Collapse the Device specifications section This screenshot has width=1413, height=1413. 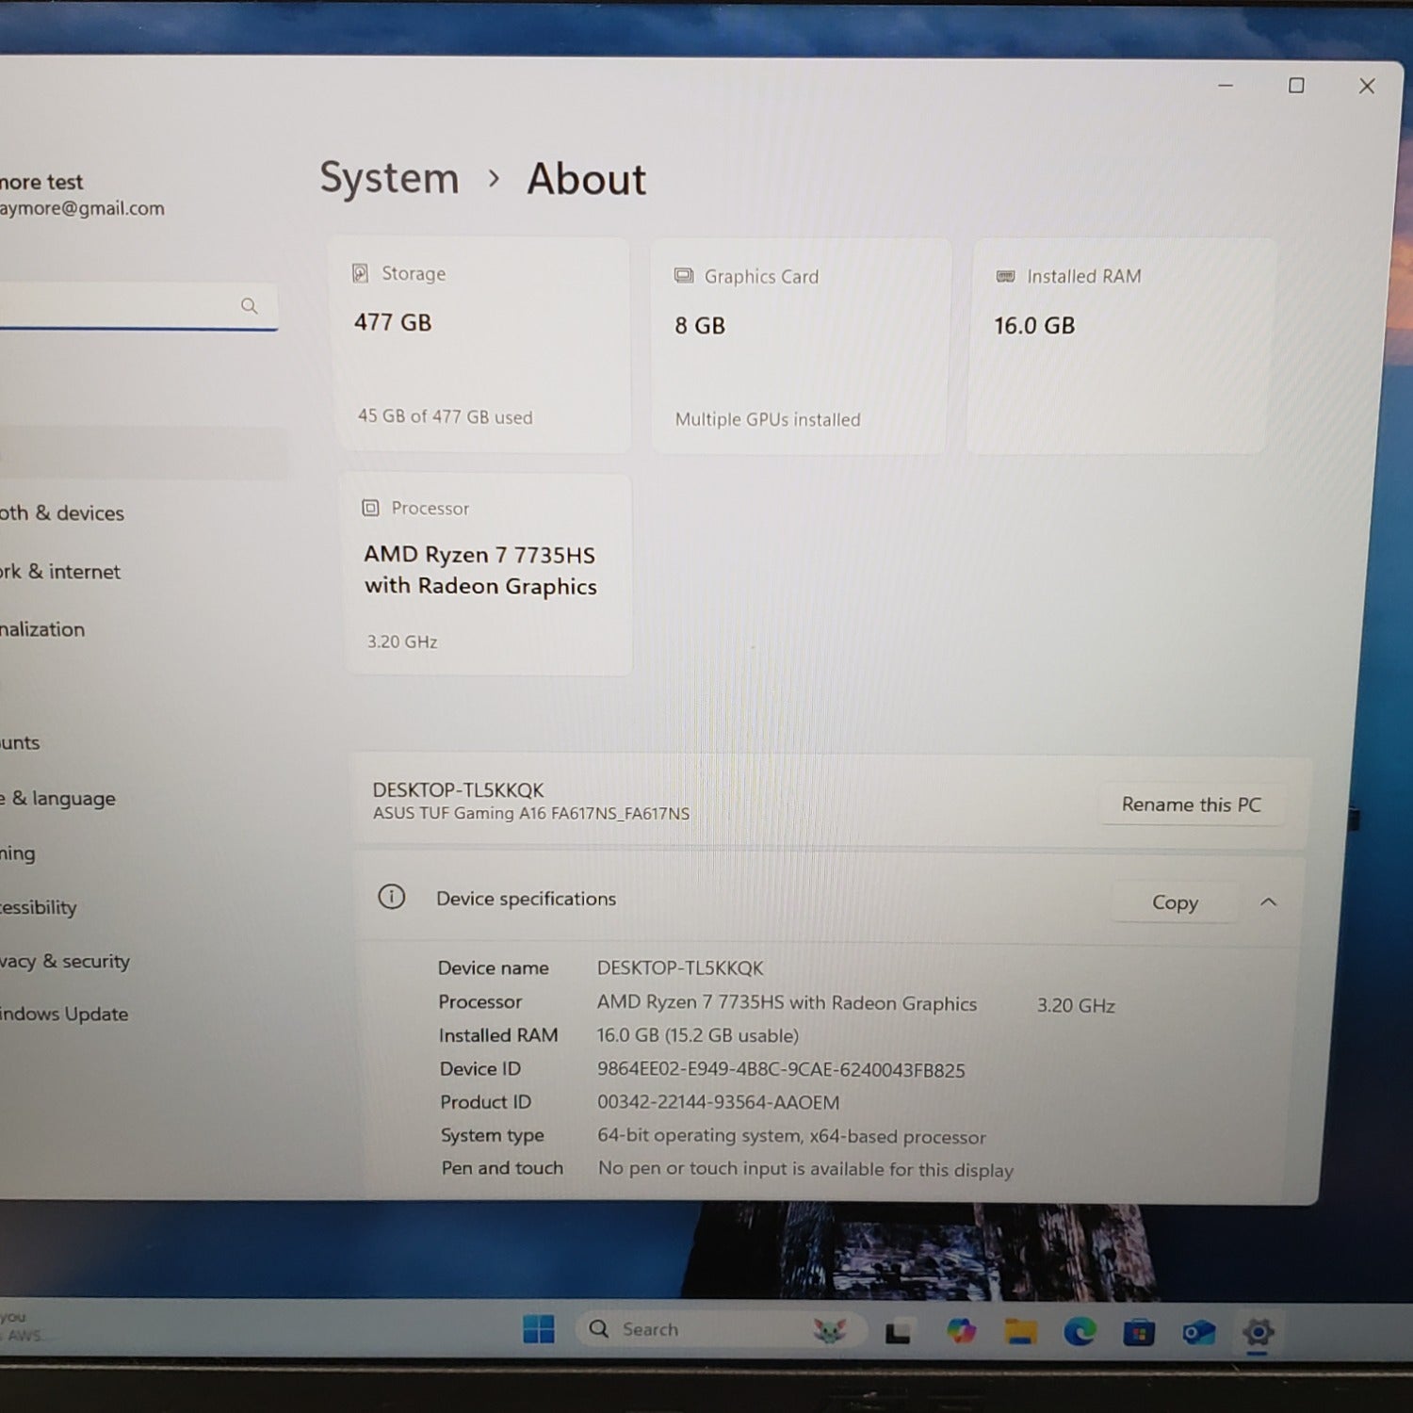pyautogui.click(x=1268, y=902)
